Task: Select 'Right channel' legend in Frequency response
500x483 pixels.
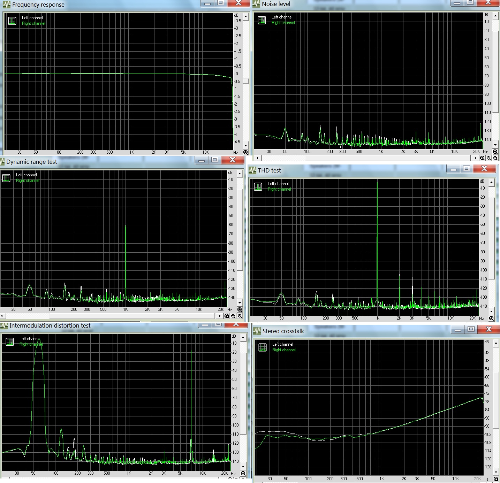Action: (33, 23)
